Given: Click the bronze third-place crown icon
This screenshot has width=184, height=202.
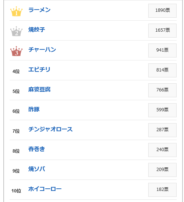Looking at the screenshot, I should pyautogui.click(x=16, y=51).
